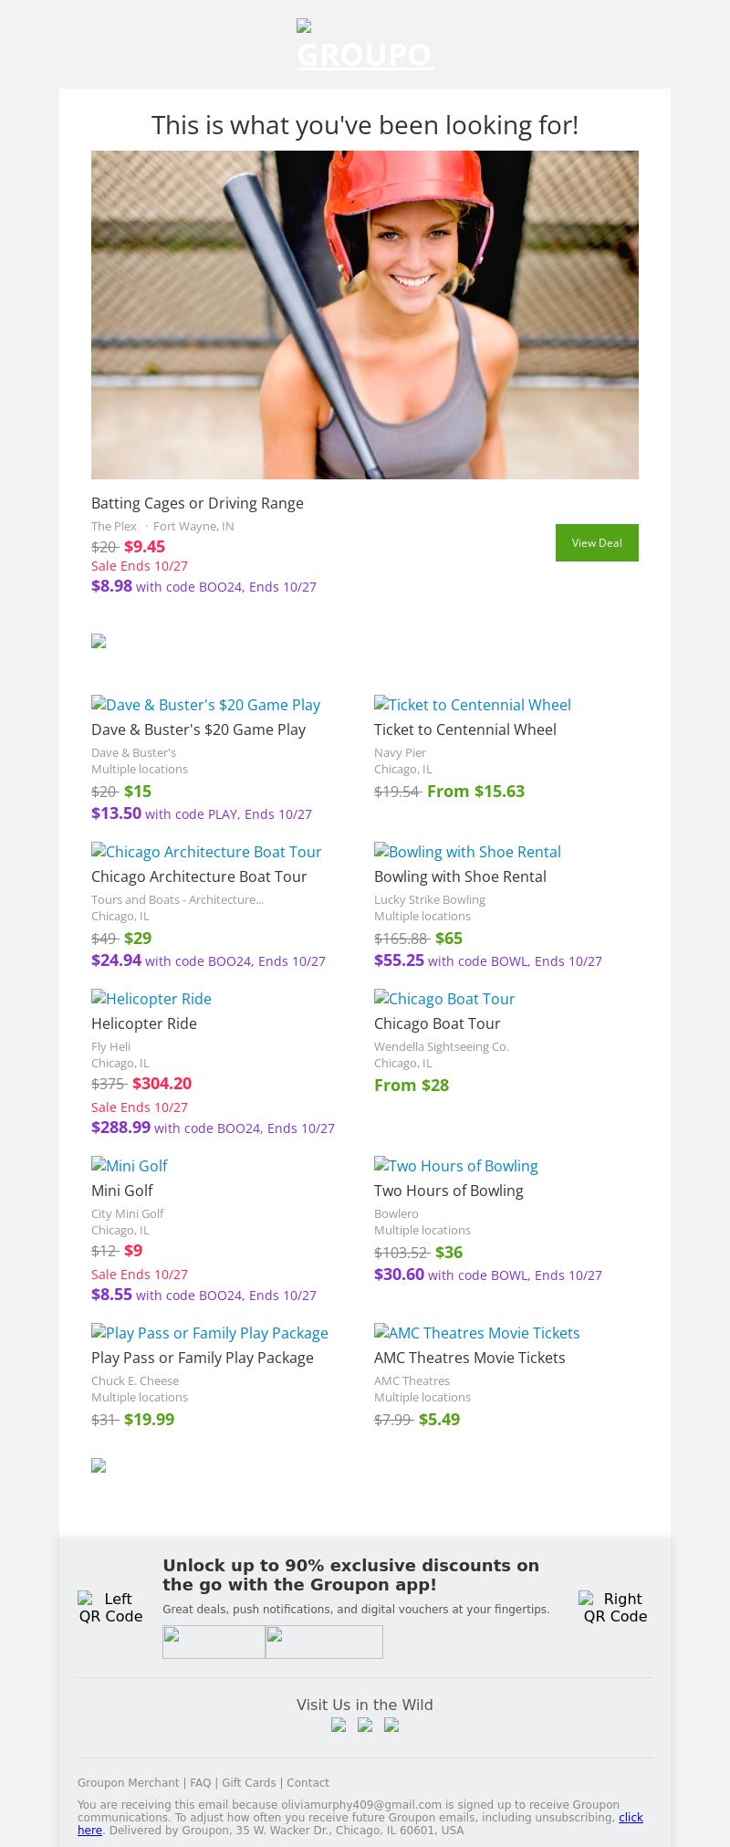Click the second, wider app store badge
This screenshot has height=1847, width=730.
pyautogui.click(x=324, y=1642)
